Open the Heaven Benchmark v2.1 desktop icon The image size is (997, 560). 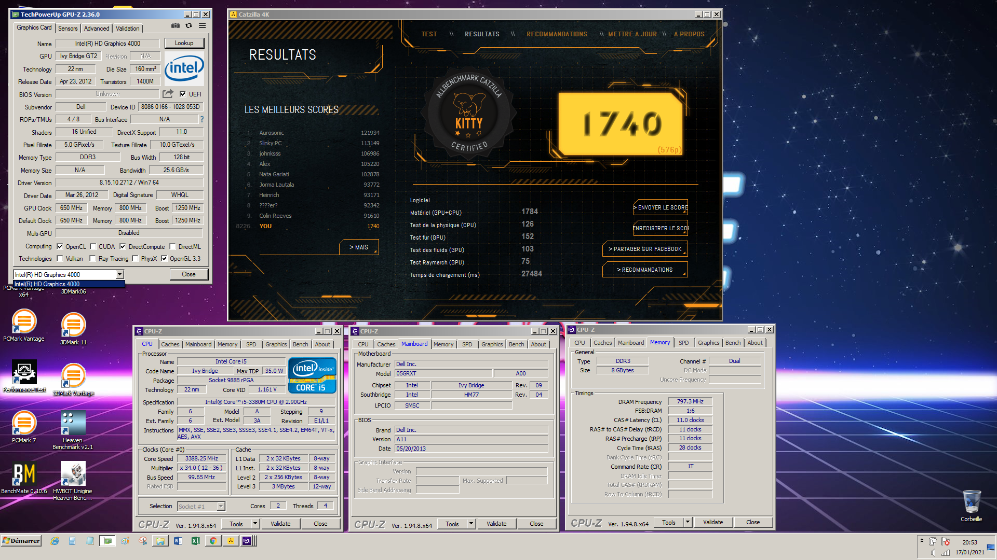click(73, 430)
